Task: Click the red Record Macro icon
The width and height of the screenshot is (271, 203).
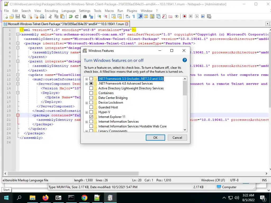Action: tap(184, 16)
